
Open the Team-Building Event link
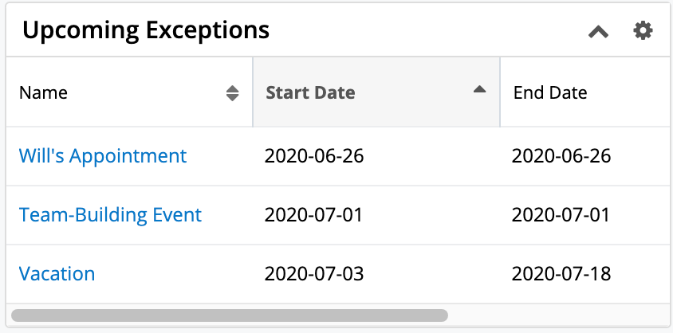(x=110, y=215)
